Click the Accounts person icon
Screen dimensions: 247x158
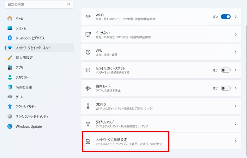coord(10,77)
